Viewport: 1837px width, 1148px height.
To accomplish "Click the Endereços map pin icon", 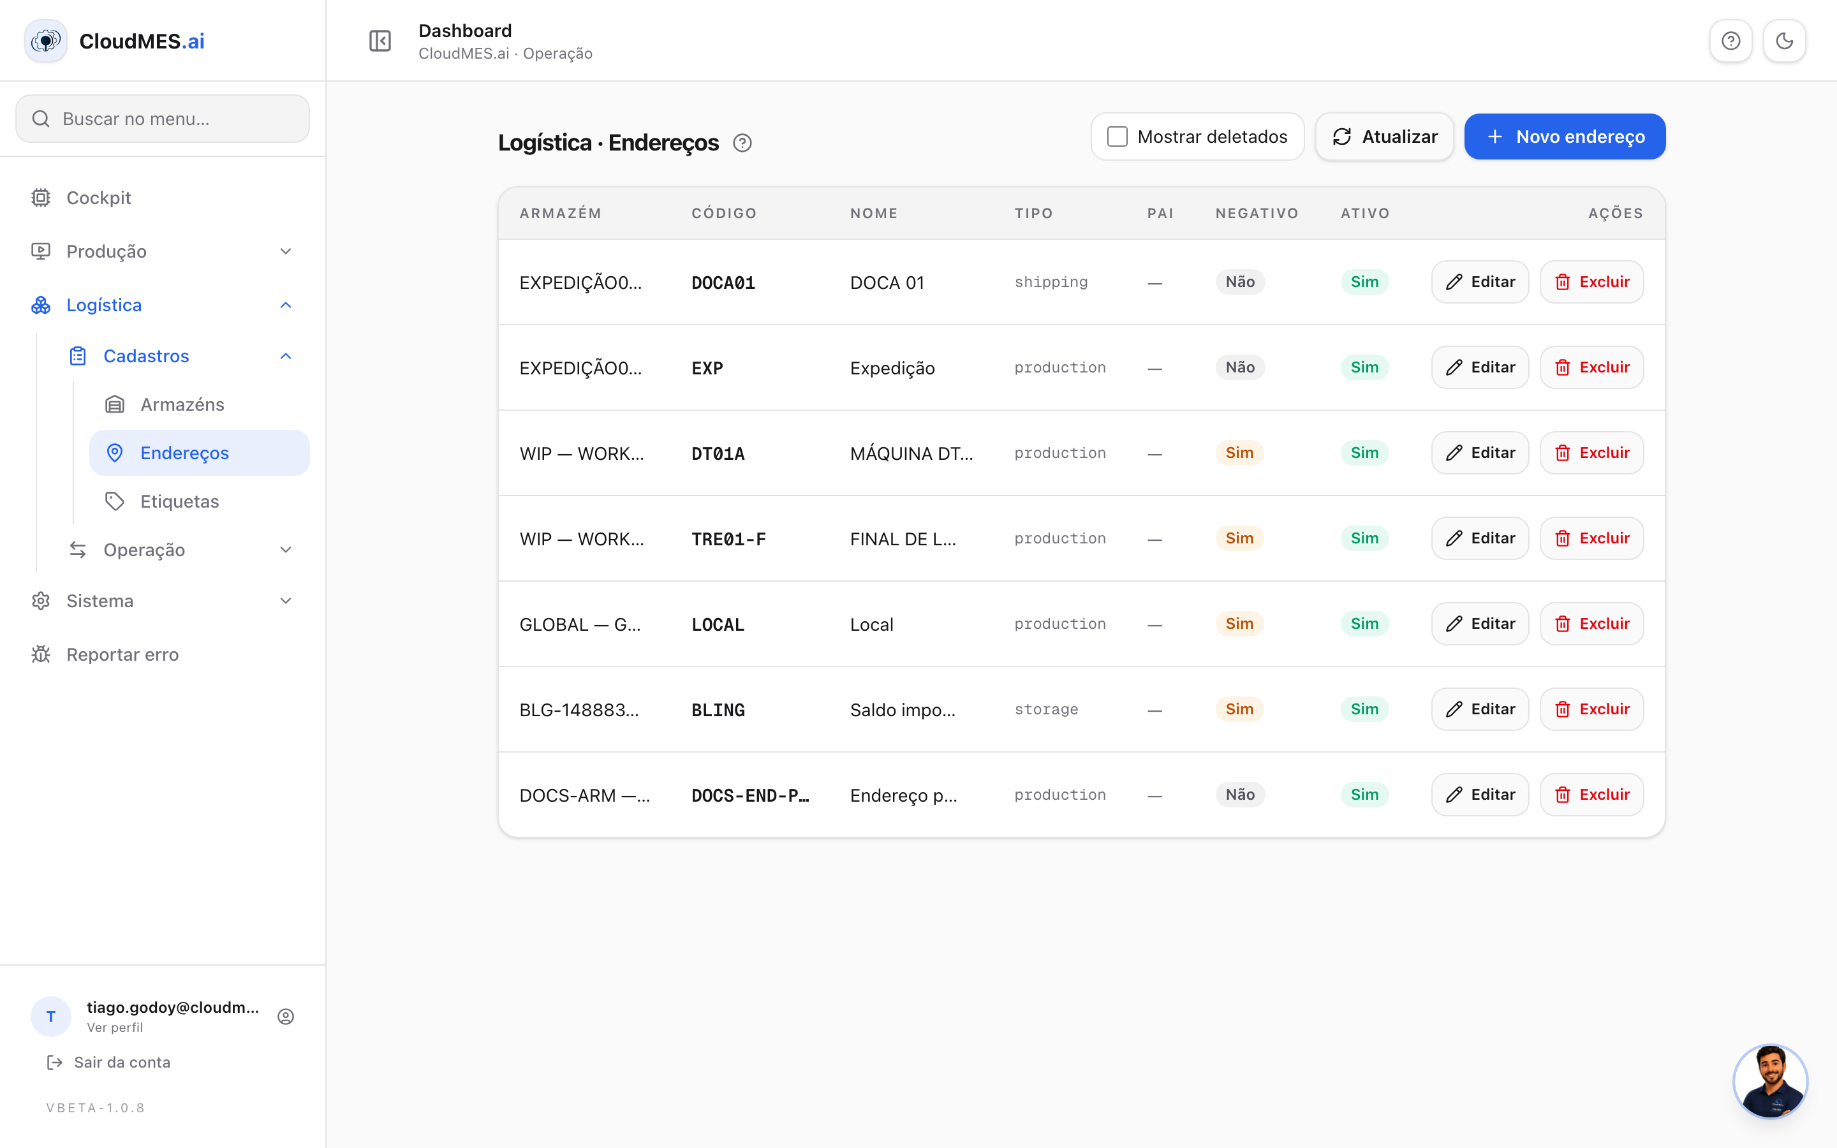I will pyautogui.click(x=115, y=453).
